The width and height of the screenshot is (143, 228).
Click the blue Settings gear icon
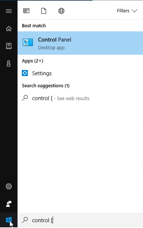(x=25, y=73)
